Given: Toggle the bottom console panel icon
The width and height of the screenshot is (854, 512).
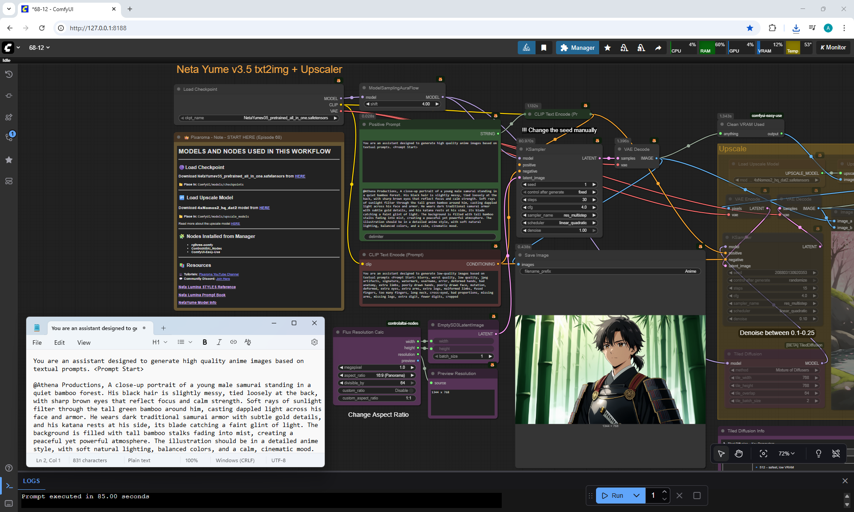Looking at the screenshot, I should coord(9,486).
